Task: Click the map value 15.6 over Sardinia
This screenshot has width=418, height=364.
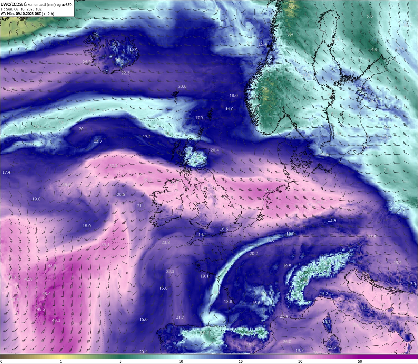Action: click(332, 347)
